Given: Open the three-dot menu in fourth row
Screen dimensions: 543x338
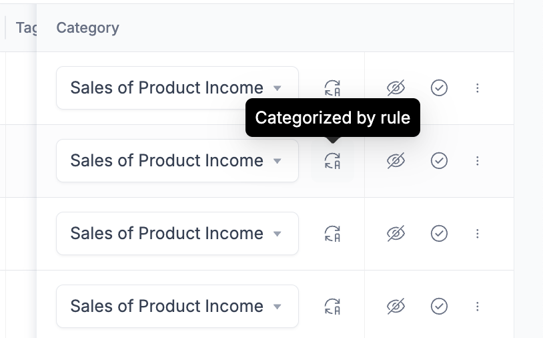Looking at the screenshot, I should pyautogui.click(x=478, y=307).
